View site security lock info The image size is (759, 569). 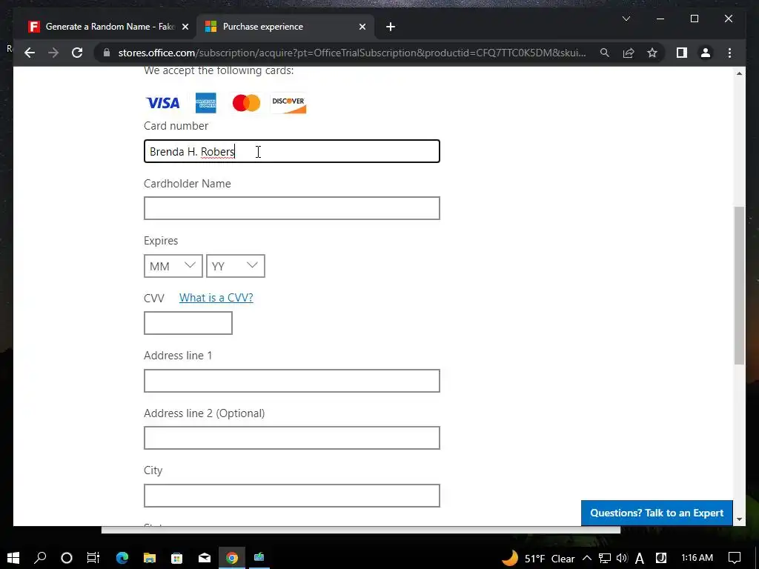pyautogui.click(x=107, y=53)
